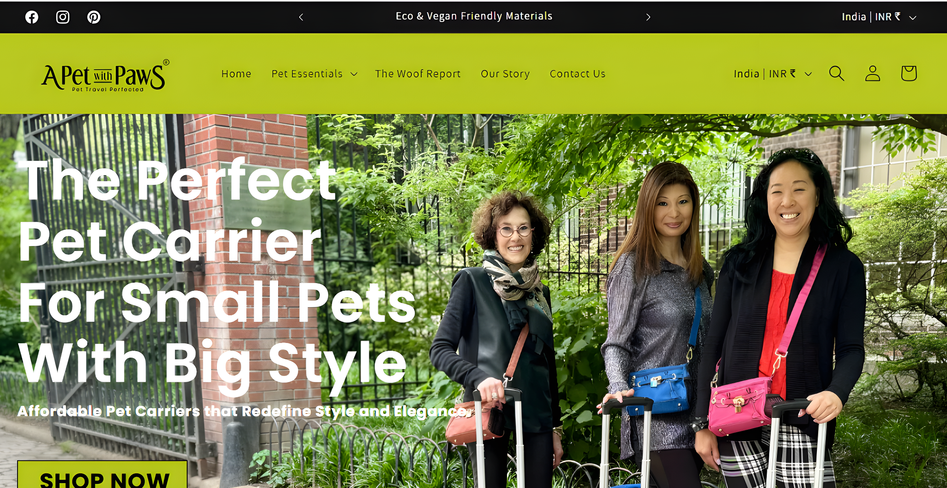Show previous announcement with left arrow
The width and height of the screenshot is (947, 488).
click(x=301, y=17)
